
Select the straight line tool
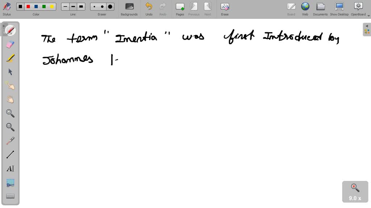point(10,154)
